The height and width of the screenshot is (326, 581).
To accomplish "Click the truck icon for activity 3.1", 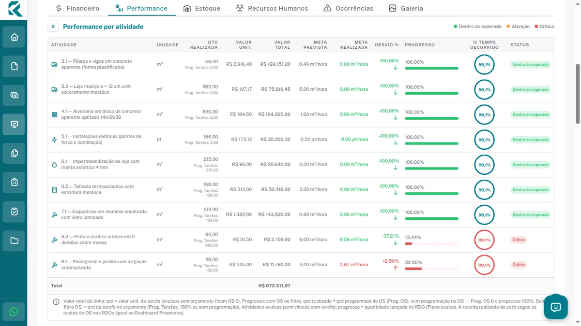I will click(x=54, y=64).
